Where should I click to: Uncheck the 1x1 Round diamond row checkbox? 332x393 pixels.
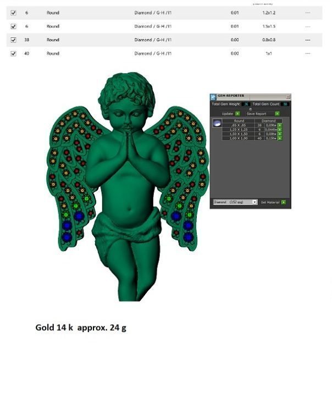[x=14, y=53]
